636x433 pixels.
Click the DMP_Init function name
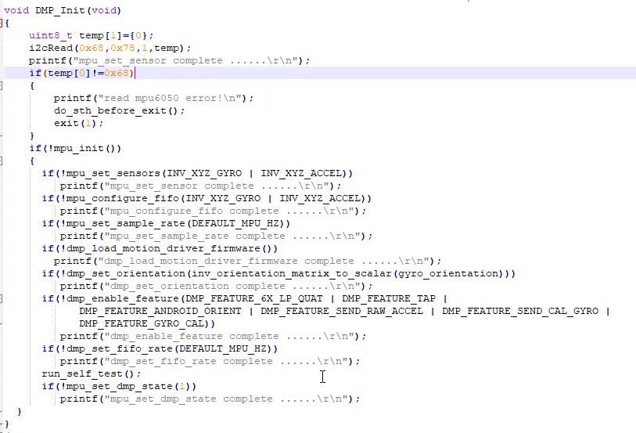[60, 10]
